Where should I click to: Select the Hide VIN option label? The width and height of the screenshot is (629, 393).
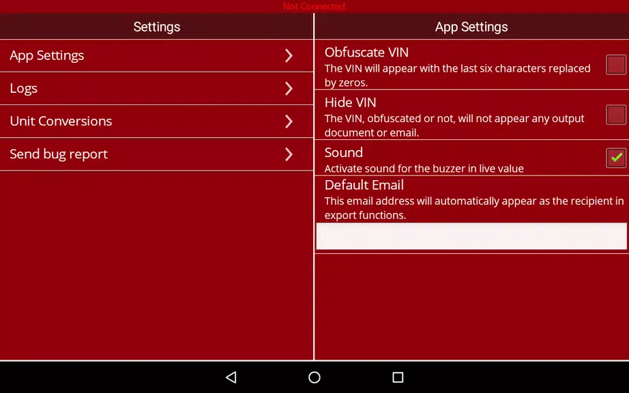350,102
